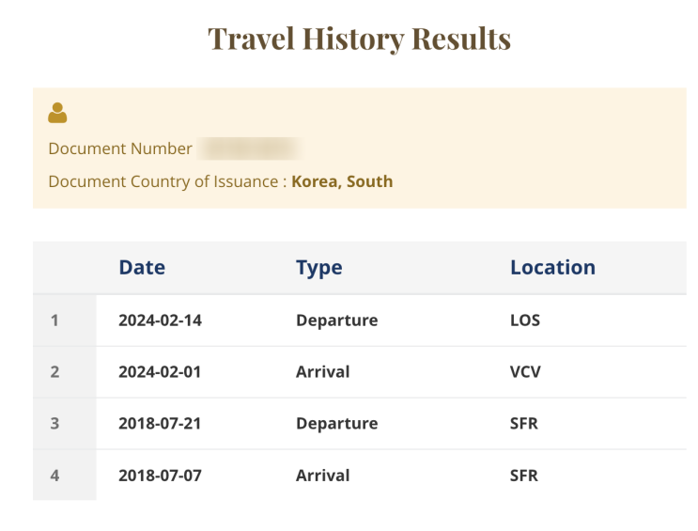Click the Date column header
This screenshot has width=698, height=531.
pyautogui.click(x=142, y=267)
